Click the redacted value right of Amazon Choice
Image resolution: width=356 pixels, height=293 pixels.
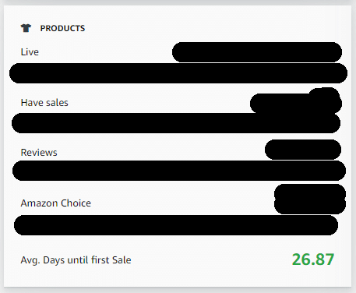[x=310, y=199]
